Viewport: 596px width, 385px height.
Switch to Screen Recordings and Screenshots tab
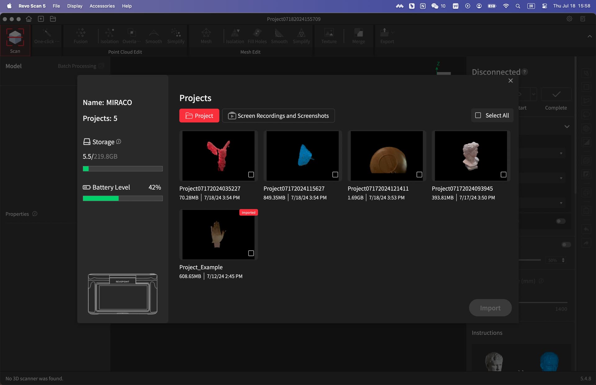coord(278,115)
